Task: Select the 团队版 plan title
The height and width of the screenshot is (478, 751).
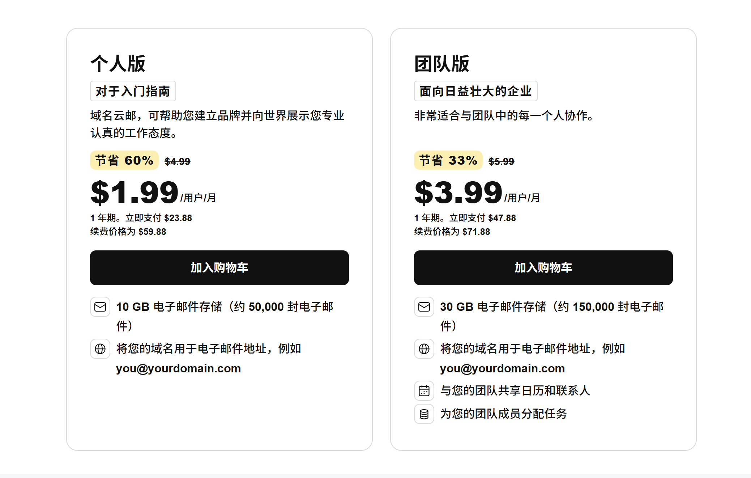Action: [x=442, y=64]
